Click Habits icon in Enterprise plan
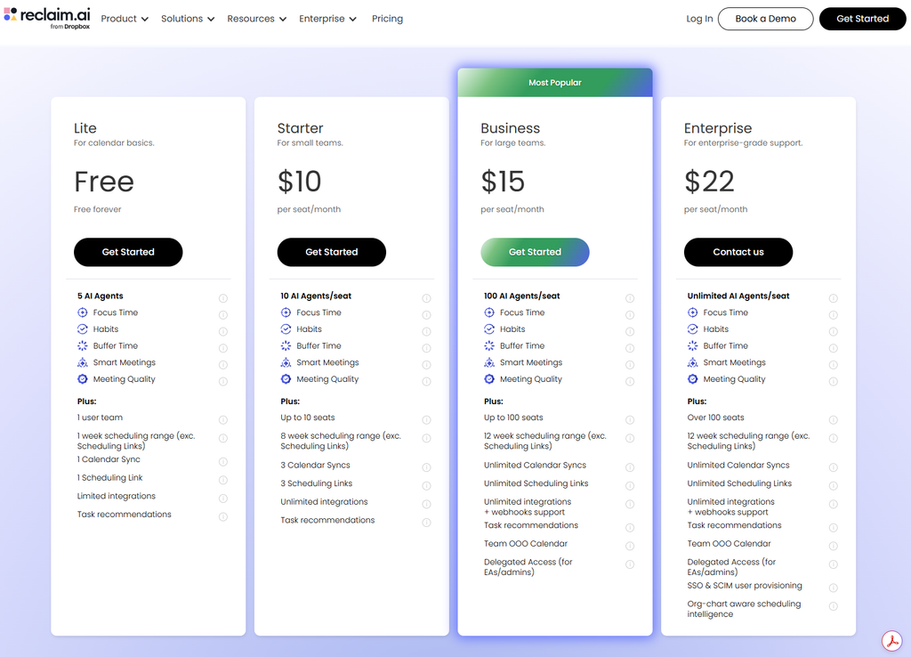 coord(692,329)
